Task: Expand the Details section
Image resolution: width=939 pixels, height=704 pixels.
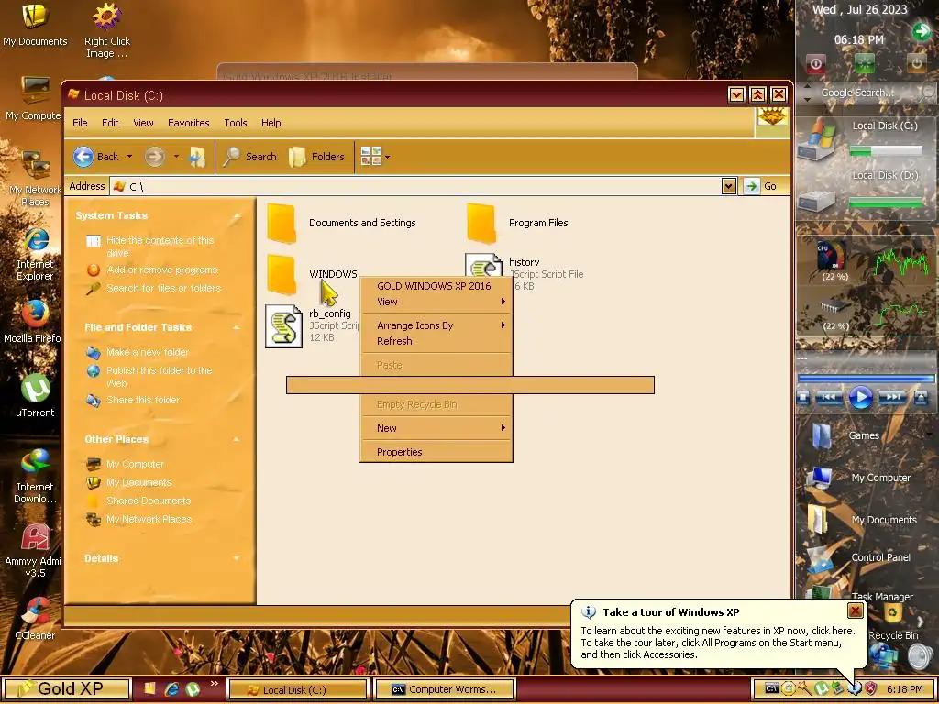Action: [237, 558]
